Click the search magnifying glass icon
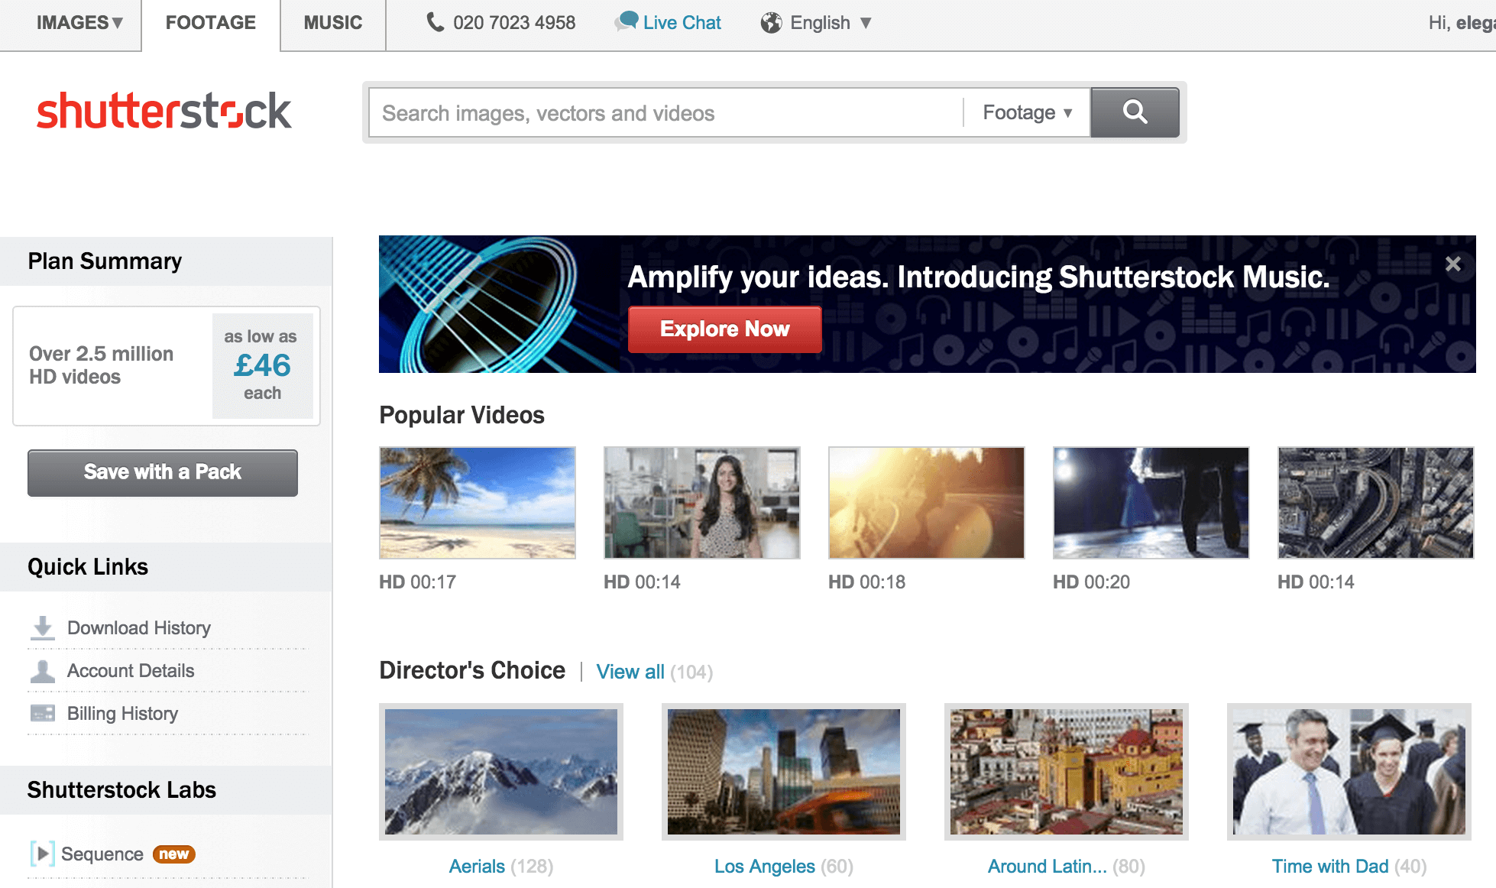Screen dimensions: 1496x888 coord(1135,112)
